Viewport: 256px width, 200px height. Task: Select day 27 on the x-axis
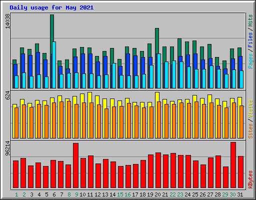pos(210,194)
